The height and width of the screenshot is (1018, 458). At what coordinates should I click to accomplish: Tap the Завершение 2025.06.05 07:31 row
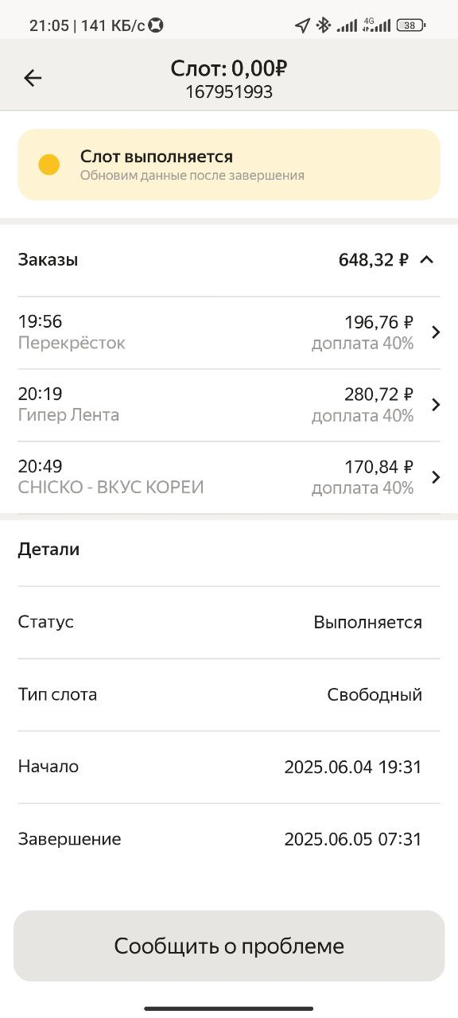point(229,840)
